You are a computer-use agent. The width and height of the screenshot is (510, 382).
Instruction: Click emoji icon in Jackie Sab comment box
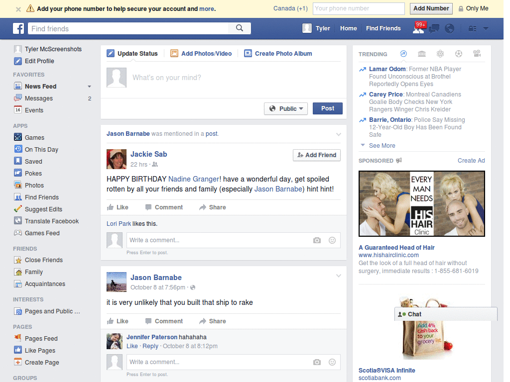(332, 240)
